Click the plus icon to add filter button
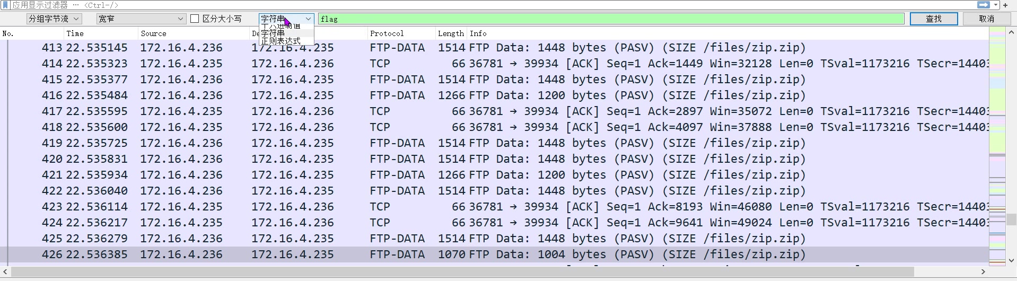 (1005, 5)
